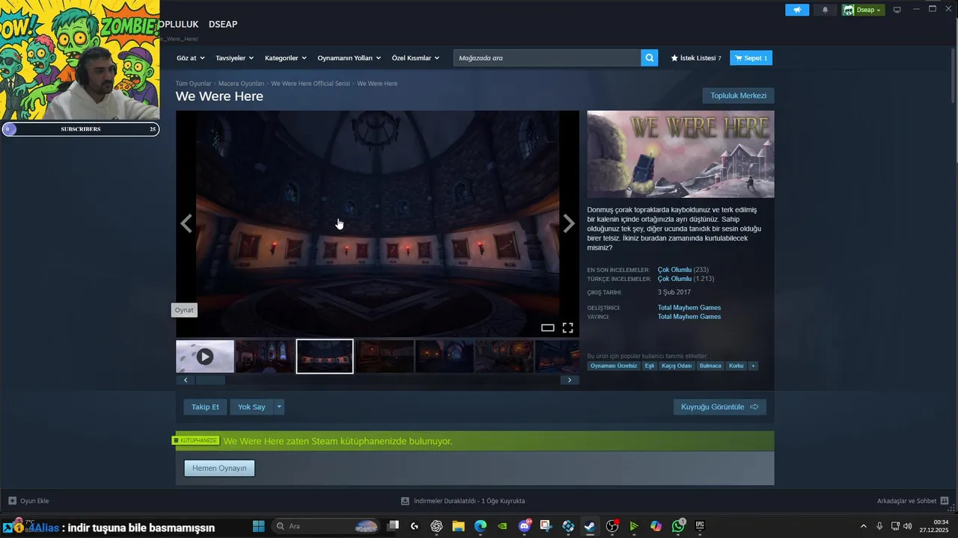Show hidden system tray icons chevron
Image resolution: width=958 pixels, height=538 pixels.
pos(863,526)
